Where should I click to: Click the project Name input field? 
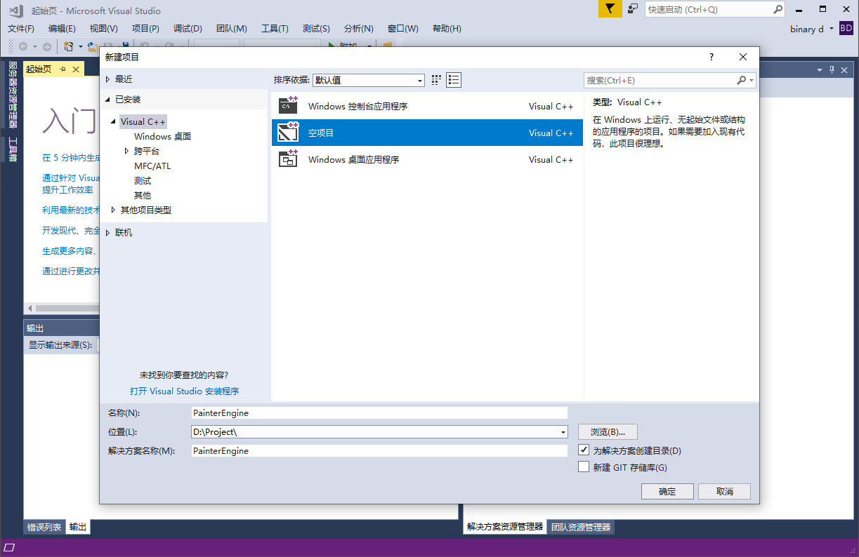tap(379, 413)
